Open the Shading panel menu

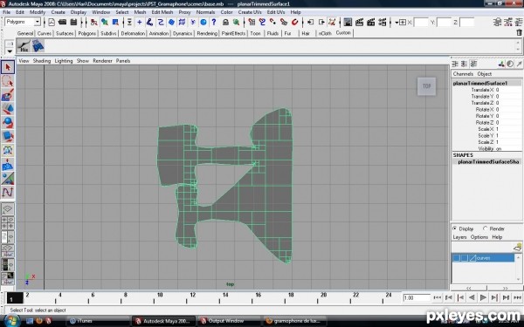(42, 61)
